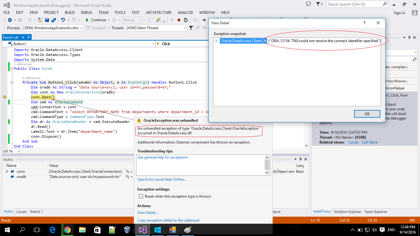Click the Save All toolbar icon

click(53, 20)
